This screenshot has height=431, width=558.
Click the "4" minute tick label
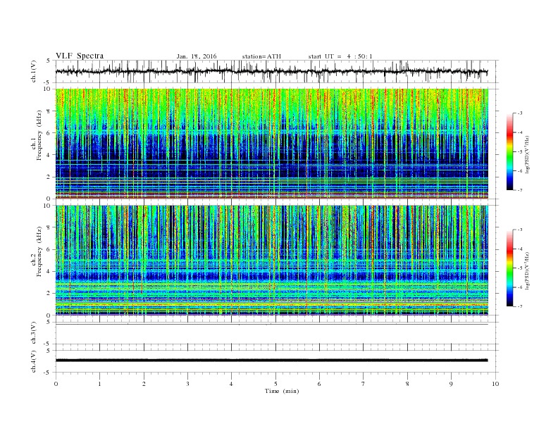coord(232,384)
